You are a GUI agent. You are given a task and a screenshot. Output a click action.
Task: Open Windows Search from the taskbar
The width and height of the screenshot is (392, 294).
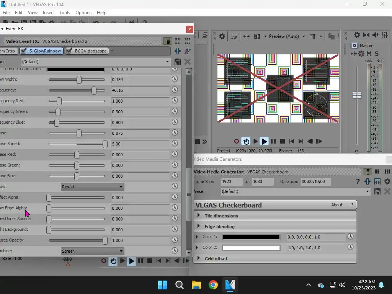click(x=179, y=285)
